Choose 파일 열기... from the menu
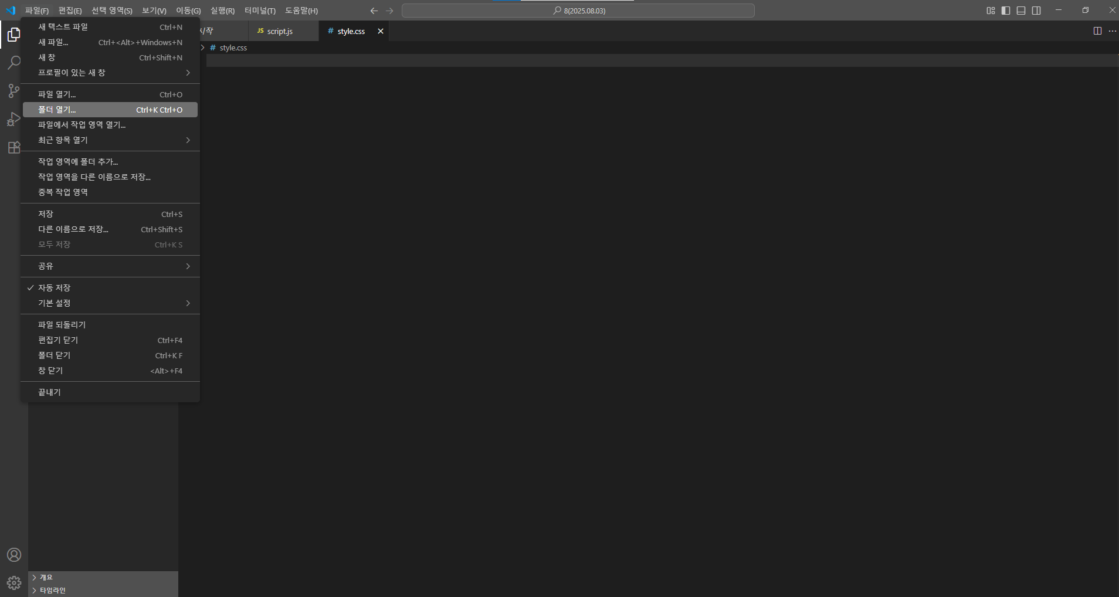 (x=110, y=94)
